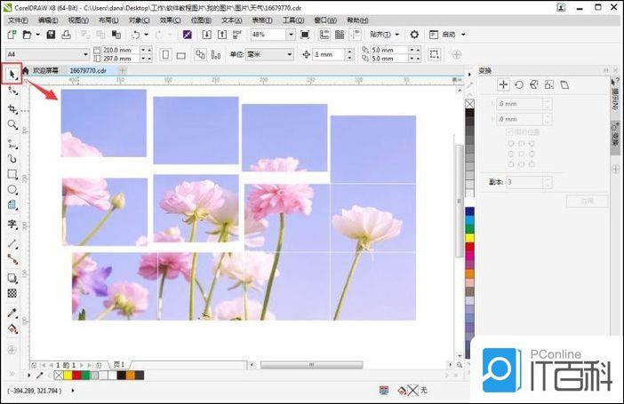Select the Rectangle tool
The width and height of the screenshot is (624, 404).
(12, 174)
